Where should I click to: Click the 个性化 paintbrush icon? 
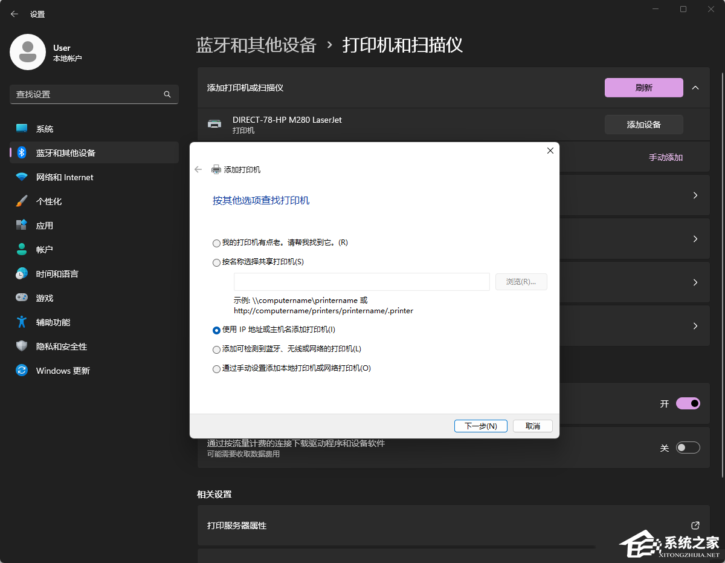click(22, 201)
